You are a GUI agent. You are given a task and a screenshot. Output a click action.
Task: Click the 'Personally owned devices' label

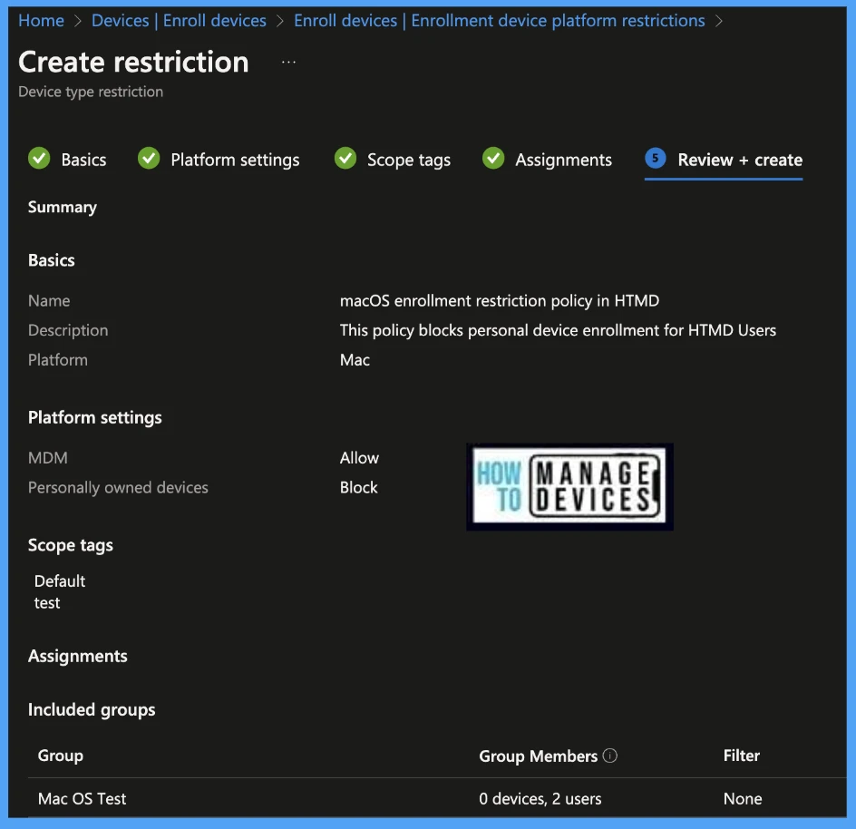pos(118,487)
